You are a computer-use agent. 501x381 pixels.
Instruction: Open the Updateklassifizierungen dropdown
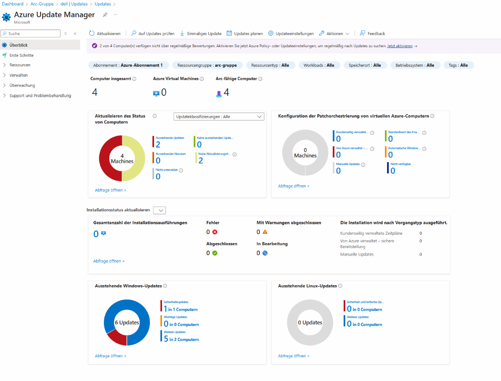(219, 117)
